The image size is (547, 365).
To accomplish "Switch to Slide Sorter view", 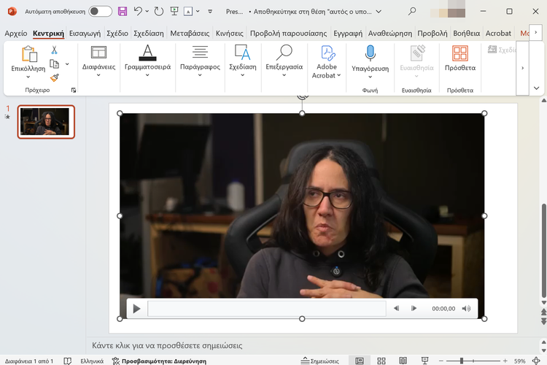I will (x=381, y=361).
